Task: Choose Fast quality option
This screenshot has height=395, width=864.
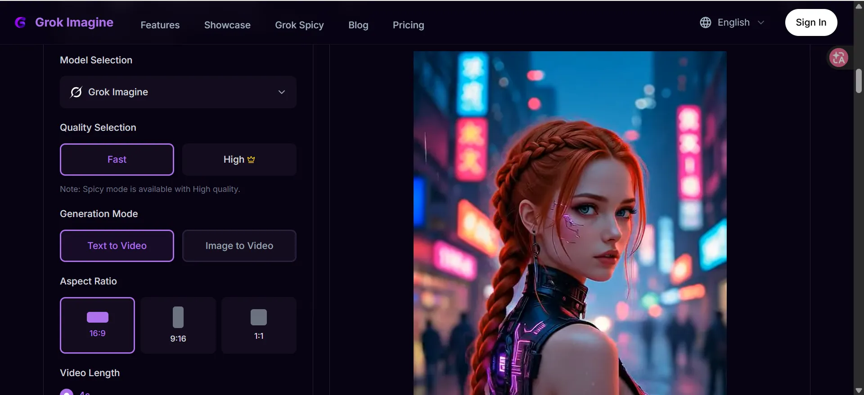Action: [117, 160]
